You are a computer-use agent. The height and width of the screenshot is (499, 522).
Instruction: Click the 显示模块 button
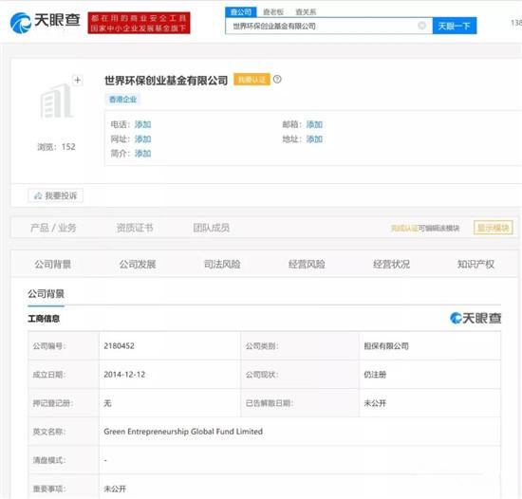coord(493,228)
